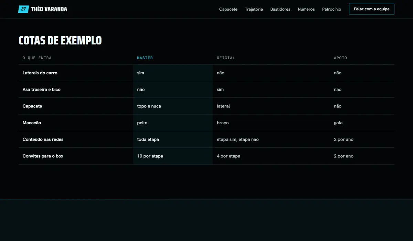The height and width of the screenshot is (241, 413).
Task: Select the APOIO column header
Action: pyautogui.click(x=340, y=58)
